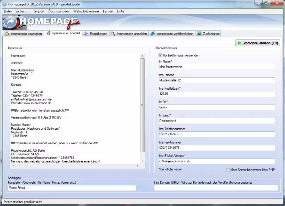Screen dimensions: 285x206
Task: Switch to Internetseite bearbeiten tab
Action: 23,33
